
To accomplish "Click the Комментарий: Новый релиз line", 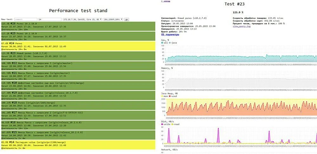I will pos(184,18).
